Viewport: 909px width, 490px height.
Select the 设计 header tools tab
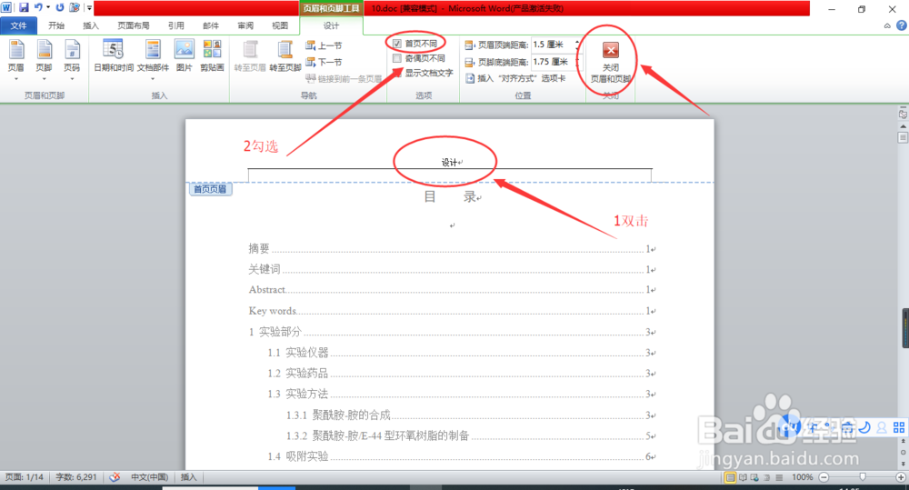click(x=332, y=25)
